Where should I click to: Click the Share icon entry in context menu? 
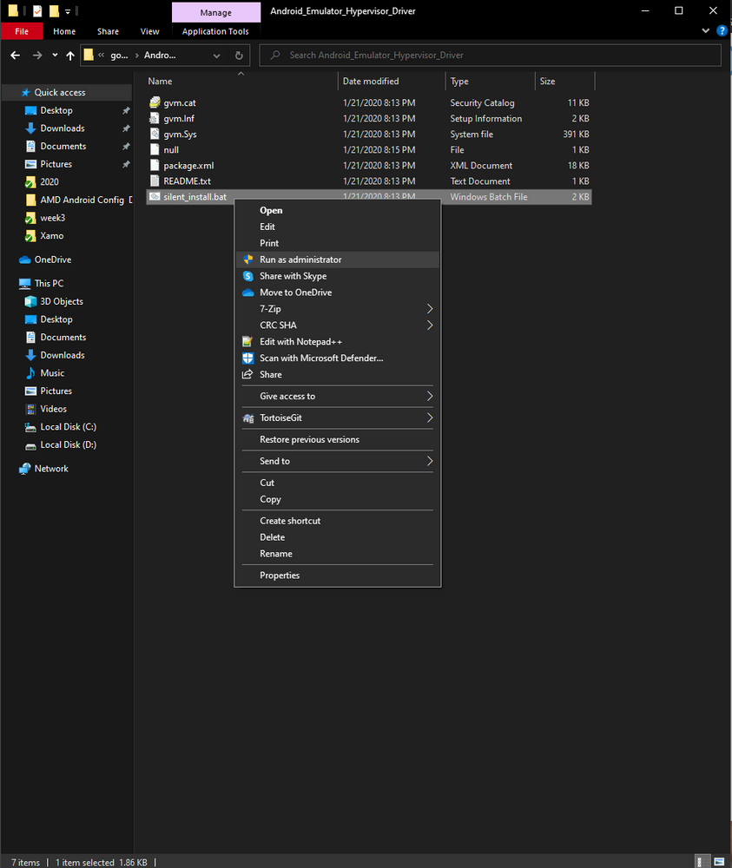coord(337,374)
